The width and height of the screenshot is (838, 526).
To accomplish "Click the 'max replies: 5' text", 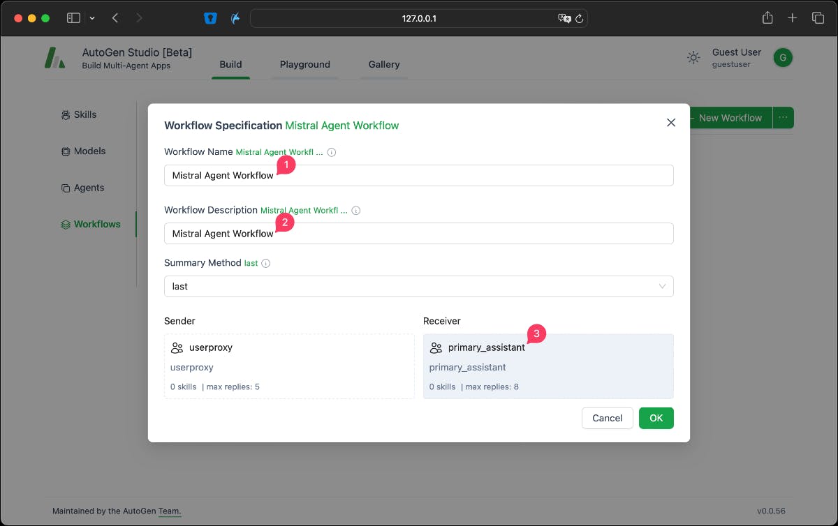I will [x=233, y=386].
